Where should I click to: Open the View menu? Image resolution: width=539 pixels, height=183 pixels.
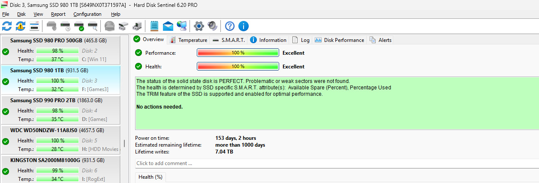(x=38, y=14)
